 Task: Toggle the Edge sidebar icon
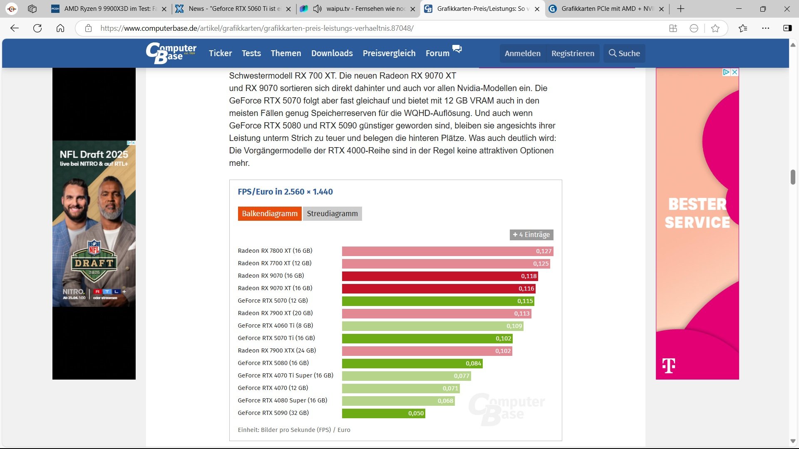[x=787, y=28]
